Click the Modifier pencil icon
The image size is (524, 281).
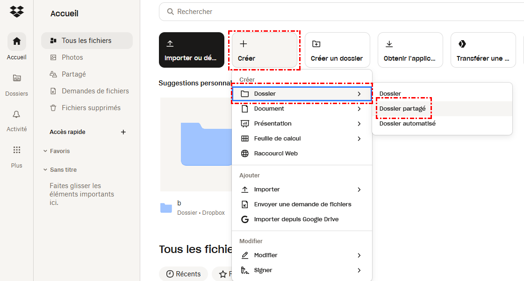point(245,255)
